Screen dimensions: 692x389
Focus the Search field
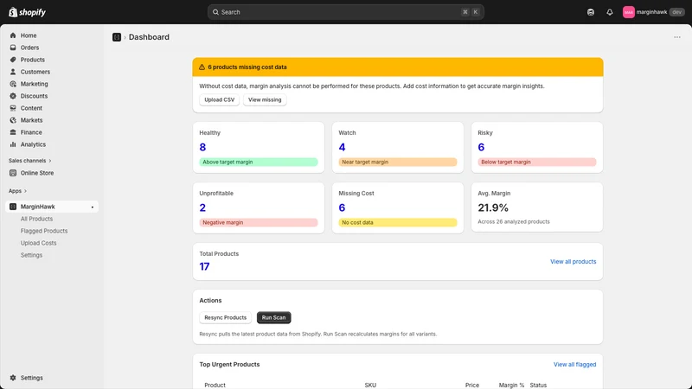(x=345, y=12)
